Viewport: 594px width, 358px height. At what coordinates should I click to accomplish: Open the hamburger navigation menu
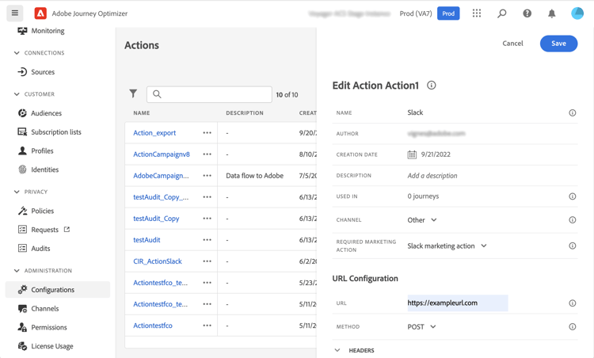tap(15, 13)
